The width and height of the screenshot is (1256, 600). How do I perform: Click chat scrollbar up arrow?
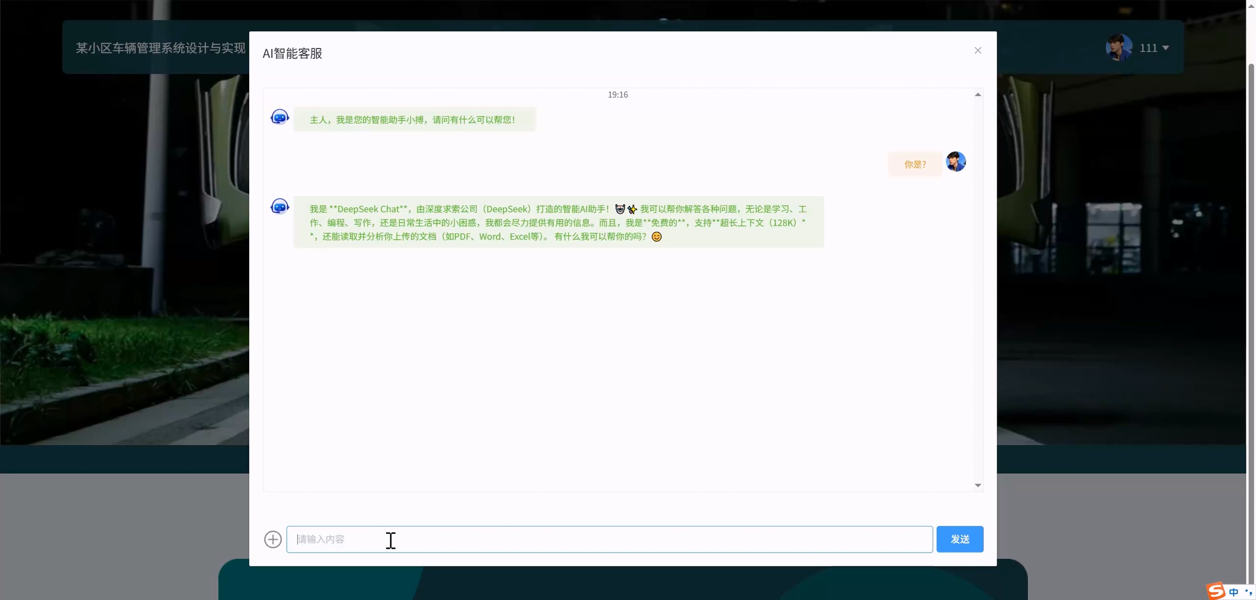click(977, 95)
